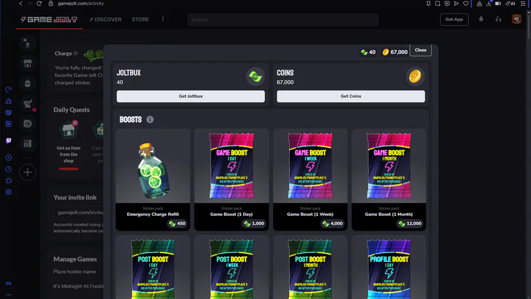Open the Boosts info icon
This screenshot has height=299, width=531.
point(150,120)
